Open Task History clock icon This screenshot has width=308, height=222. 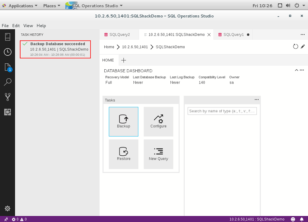7,52
